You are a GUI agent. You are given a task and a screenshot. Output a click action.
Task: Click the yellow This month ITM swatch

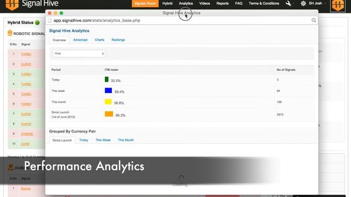(x=108, y=102)
